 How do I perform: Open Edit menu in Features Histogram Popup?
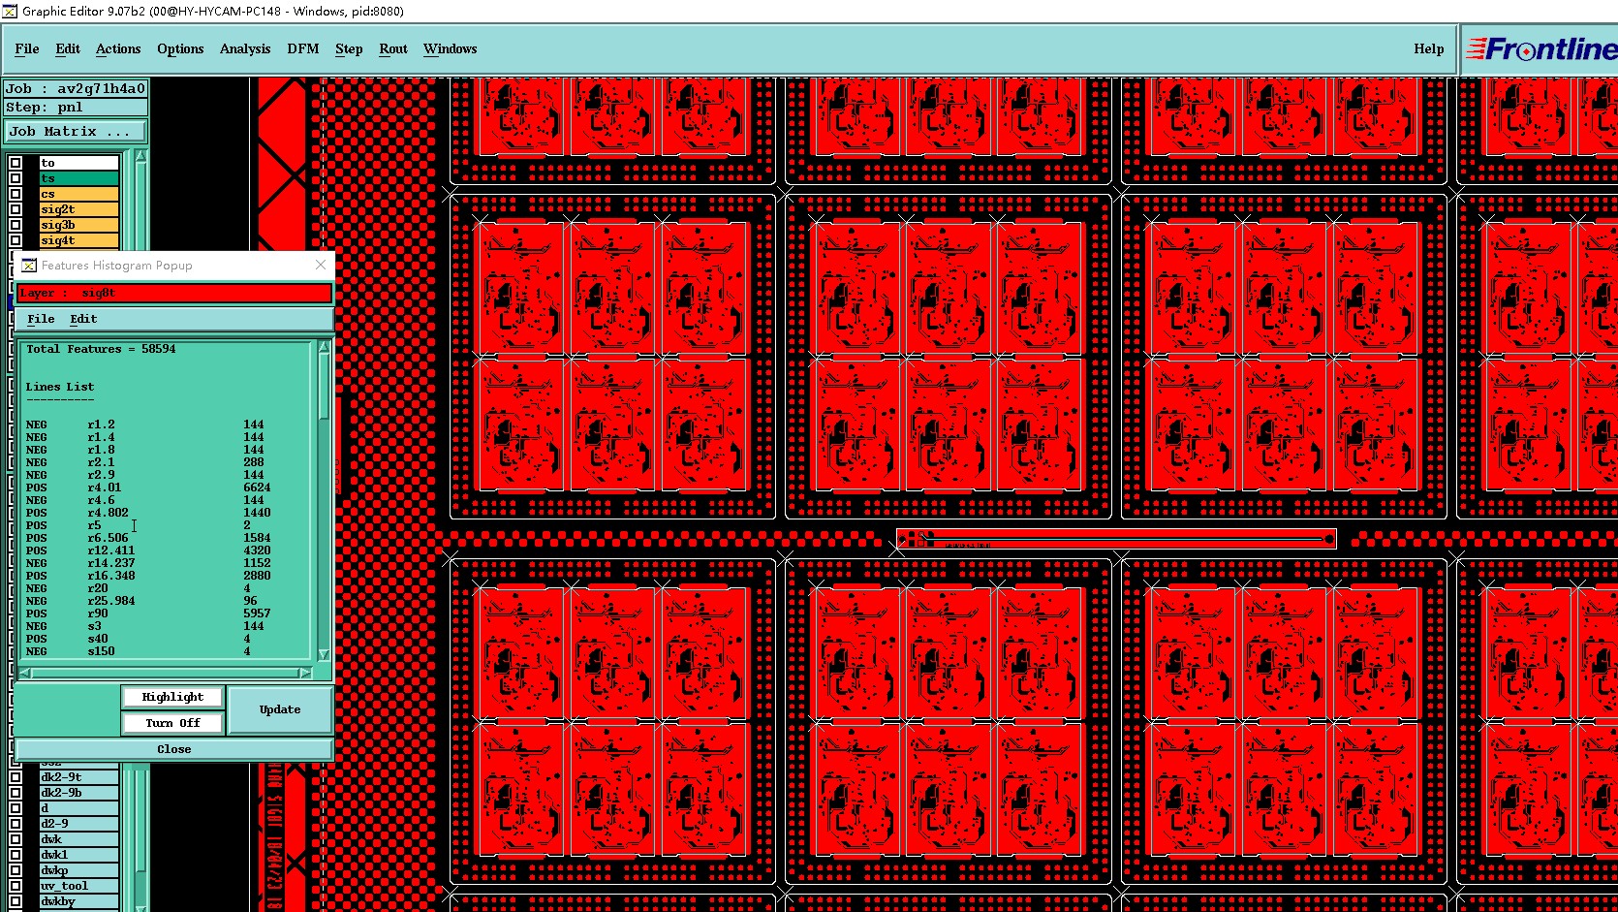point(83,319)
